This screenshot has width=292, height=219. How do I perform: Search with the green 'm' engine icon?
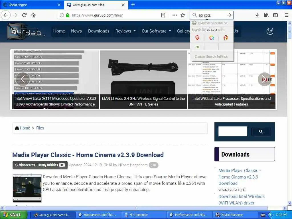click(x=197, y=47)
